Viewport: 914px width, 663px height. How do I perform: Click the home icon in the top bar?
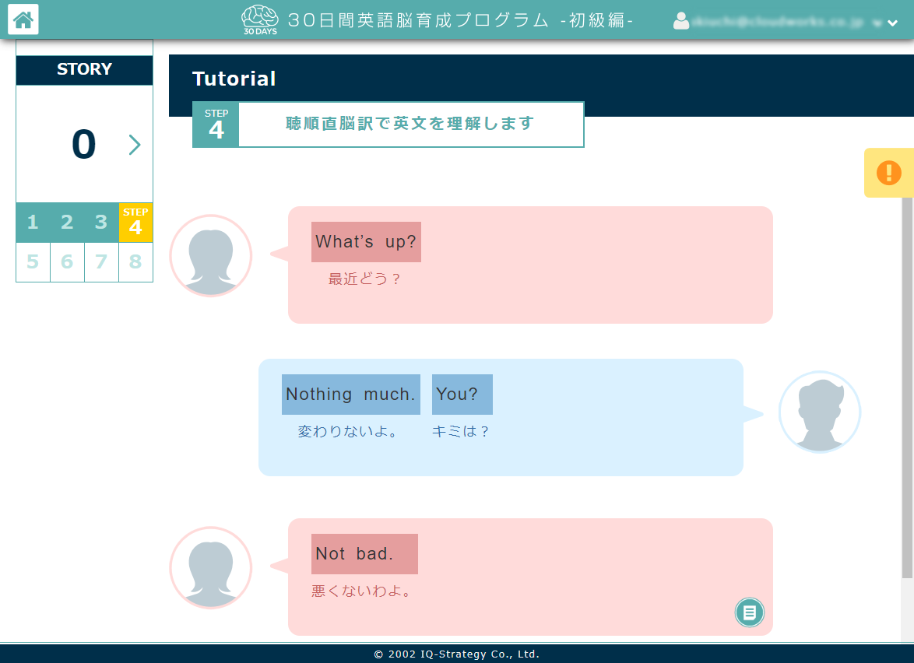23,19
